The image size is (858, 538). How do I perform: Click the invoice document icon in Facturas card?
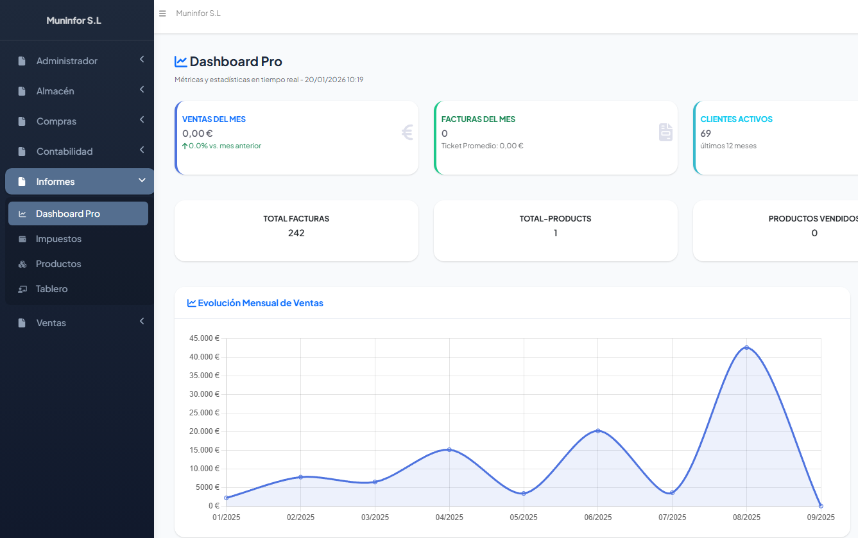coord(665,133)
